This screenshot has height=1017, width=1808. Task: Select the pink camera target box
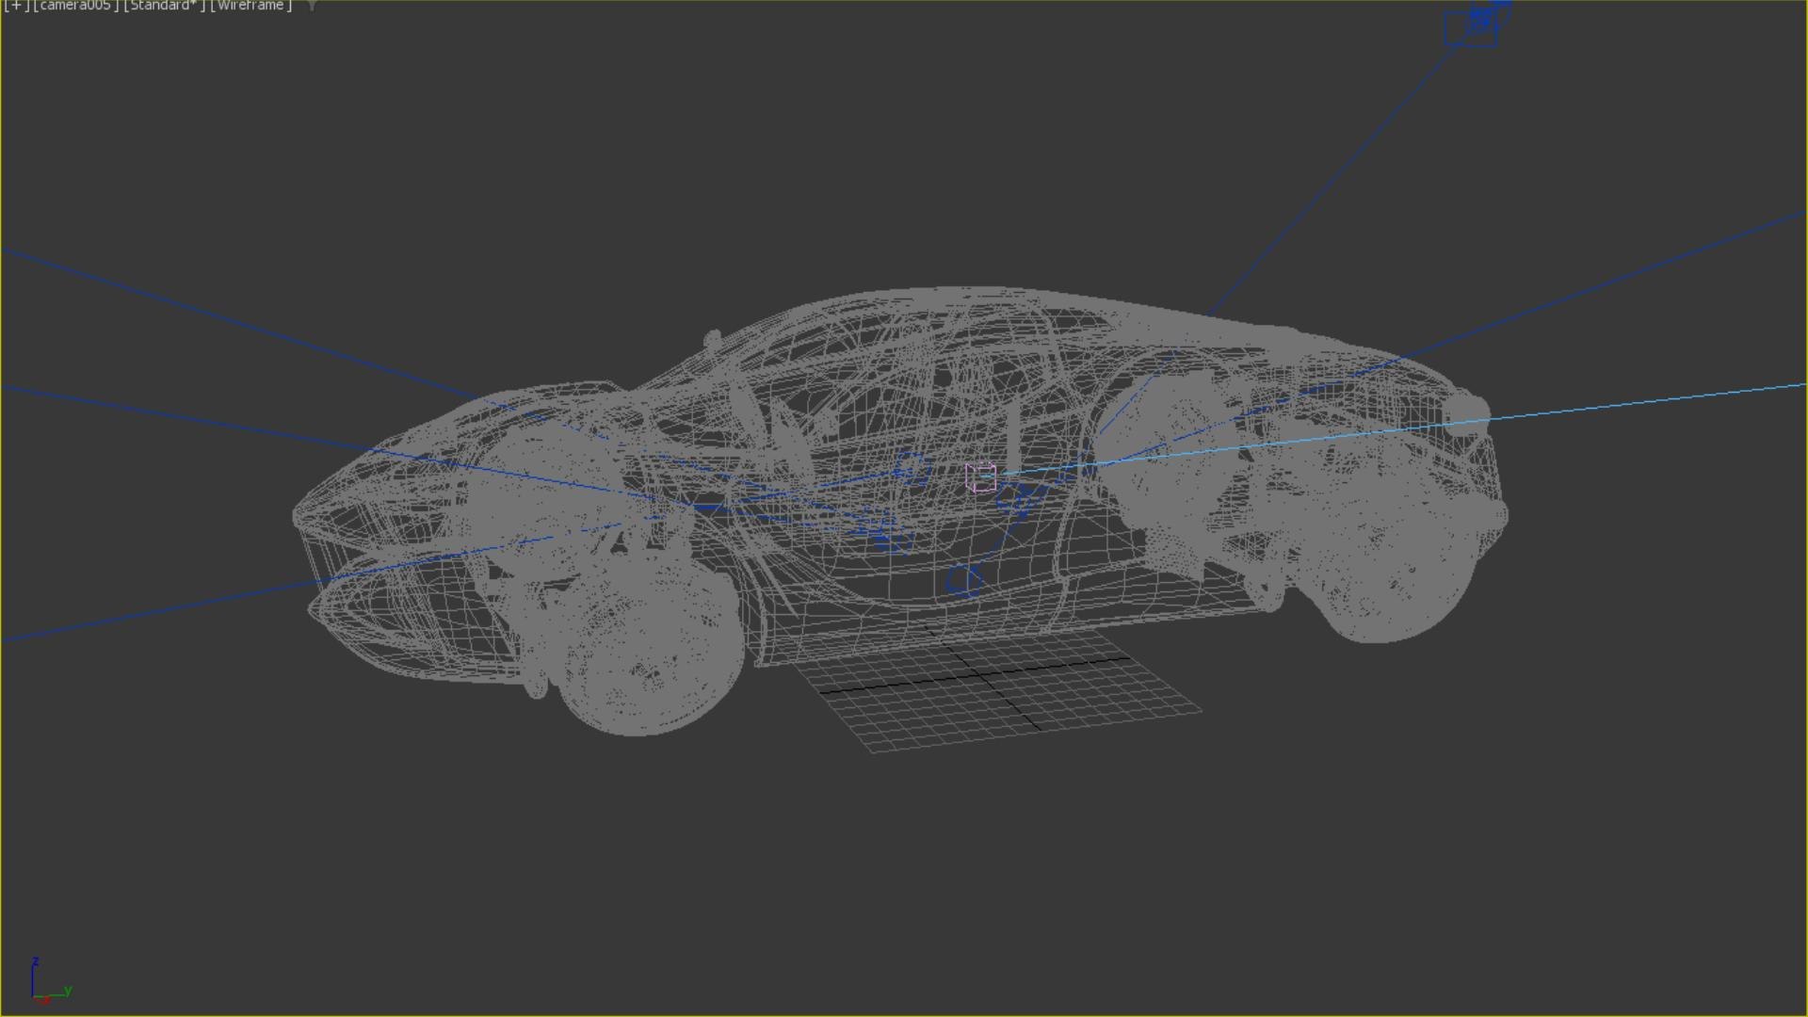[x=980, y=477]
